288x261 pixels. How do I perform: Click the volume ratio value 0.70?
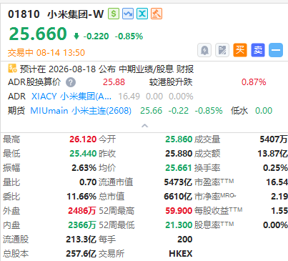pos(88,182)
